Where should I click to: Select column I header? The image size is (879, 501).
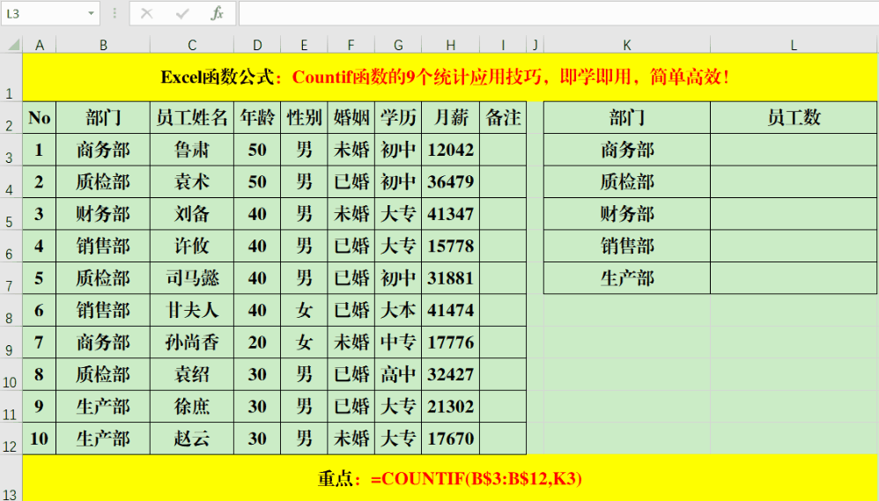pyautogui.click(x=503, y=45)
